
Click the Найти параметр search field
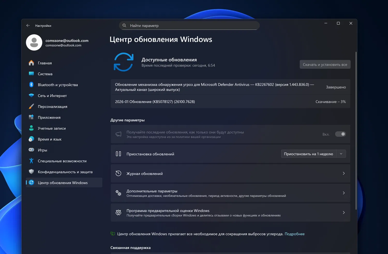pos(189,26)
